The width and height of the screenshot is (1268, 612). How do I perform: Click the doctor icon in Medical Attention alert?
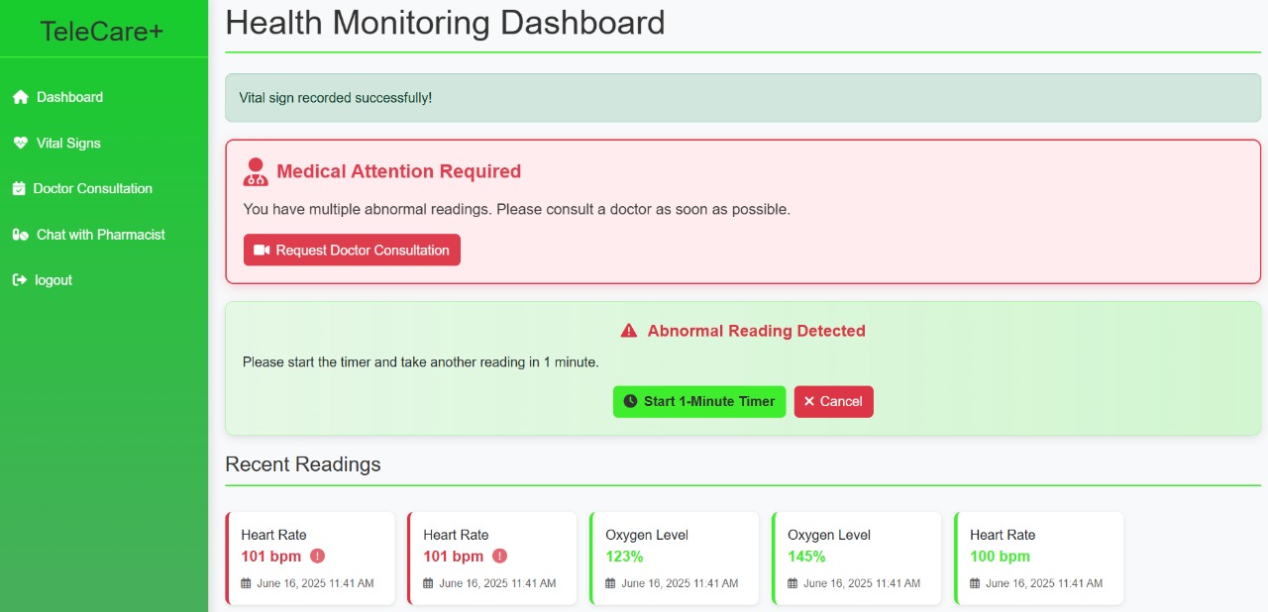click(256, 172)
